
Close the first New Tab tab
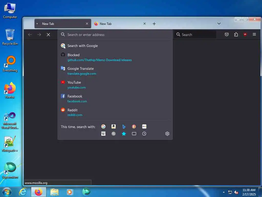pos(87,24)
